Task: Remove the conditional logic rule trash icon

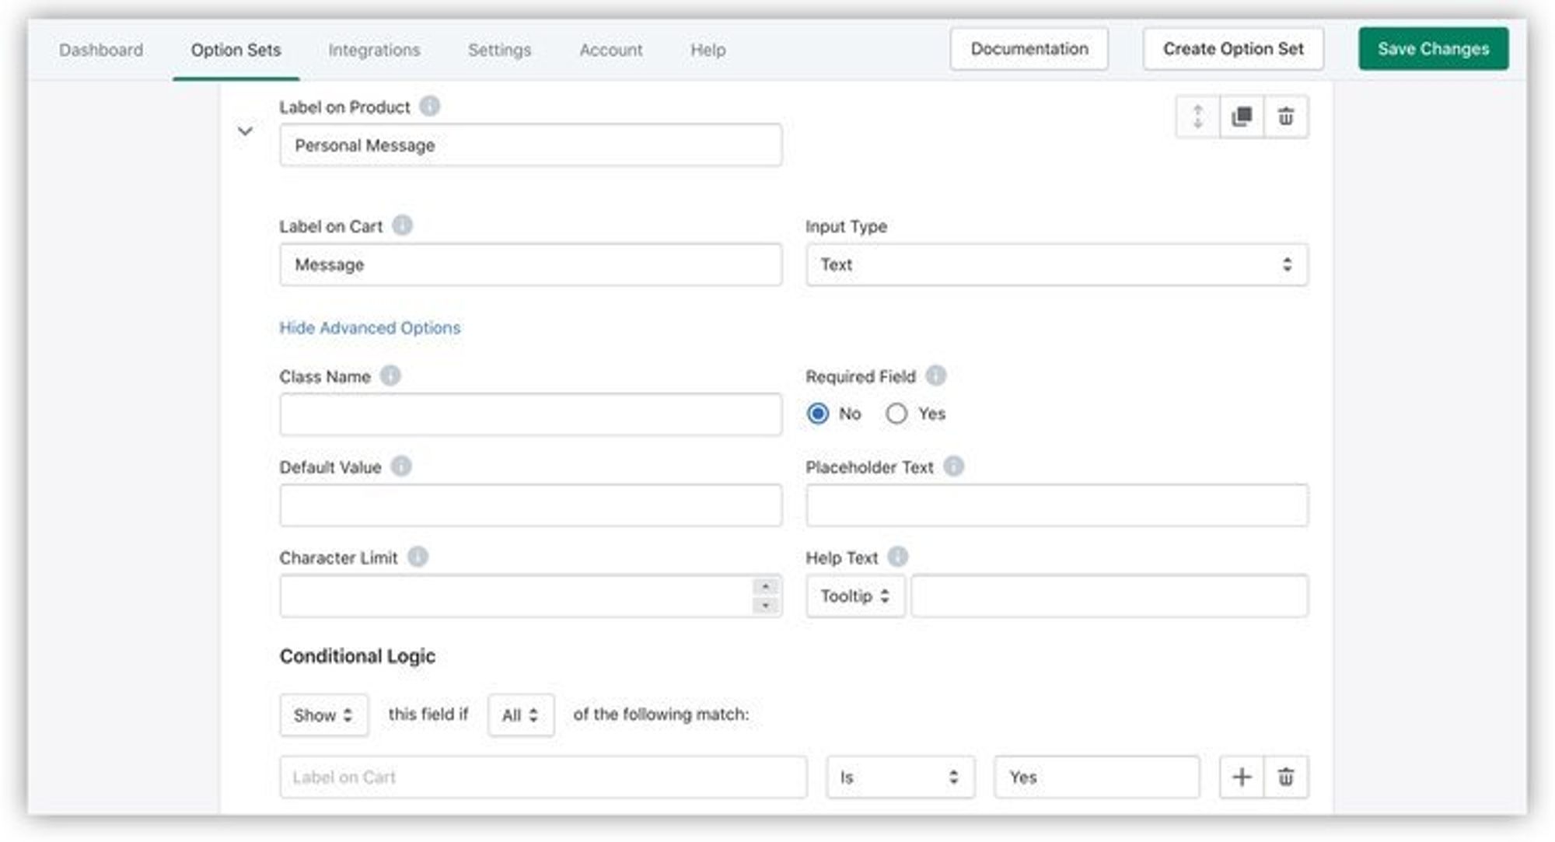Action: tap(1286, 777)
